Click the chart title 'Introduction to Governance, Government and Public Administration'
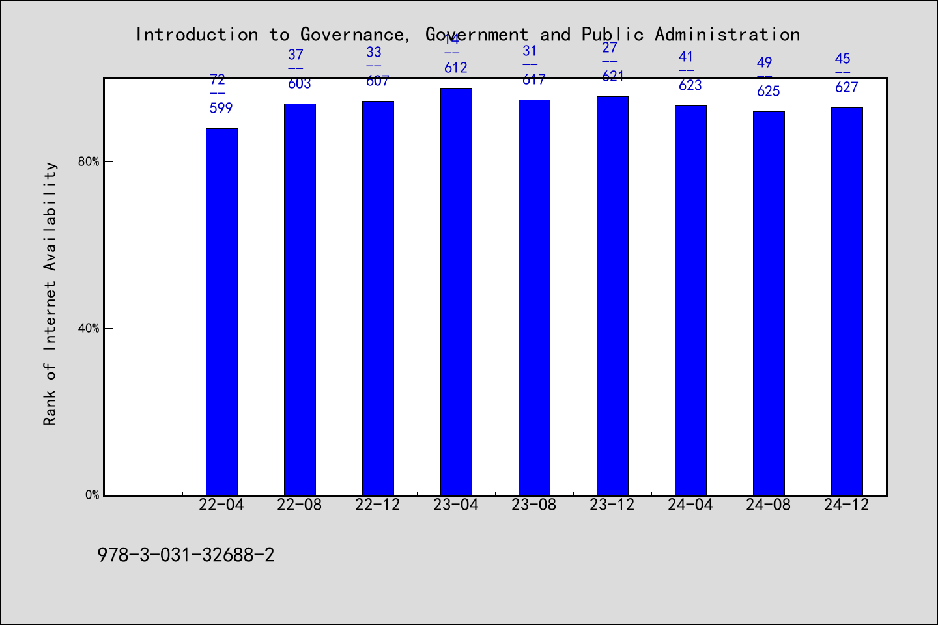The height and width of the screenshot is (625, 938). [x=468, y=35]
